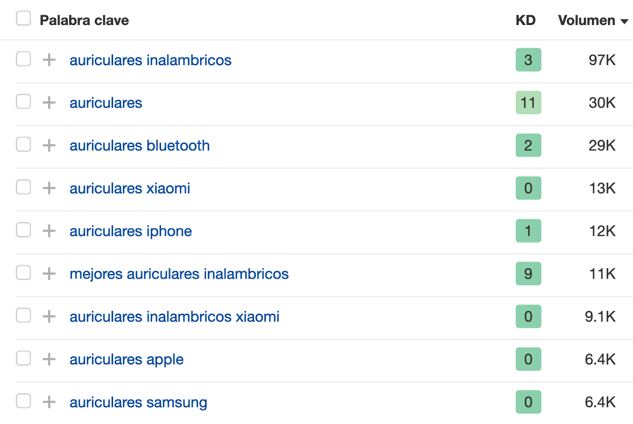Screen dimensions: 633x424
Task: Check the box for auriculares inalambricos
Action: (23, 59)
